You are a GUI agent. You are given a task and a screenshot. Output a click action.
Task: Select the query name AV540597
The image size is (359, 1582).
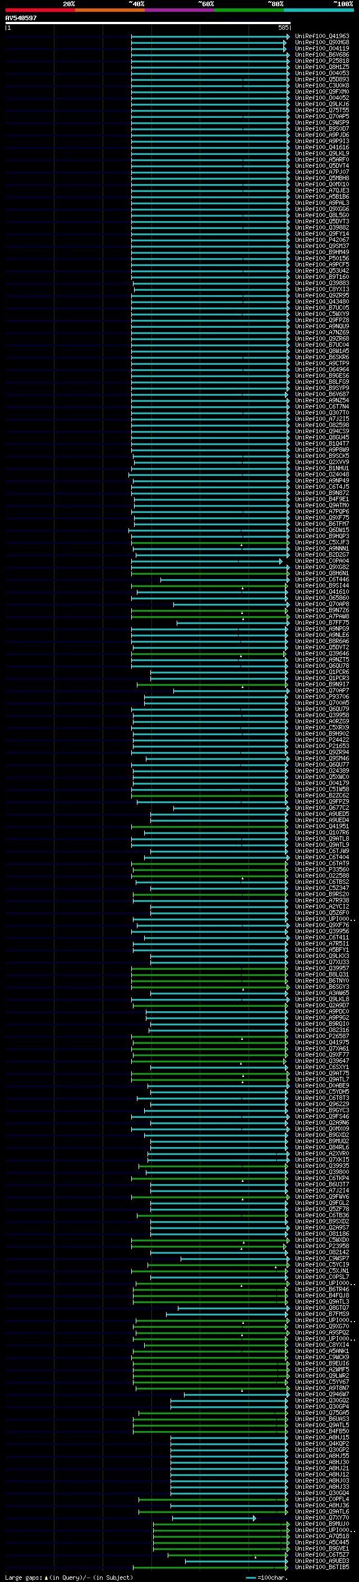click(21, 18)
